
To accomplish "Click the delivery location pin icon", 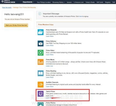I will click(2, 1).
